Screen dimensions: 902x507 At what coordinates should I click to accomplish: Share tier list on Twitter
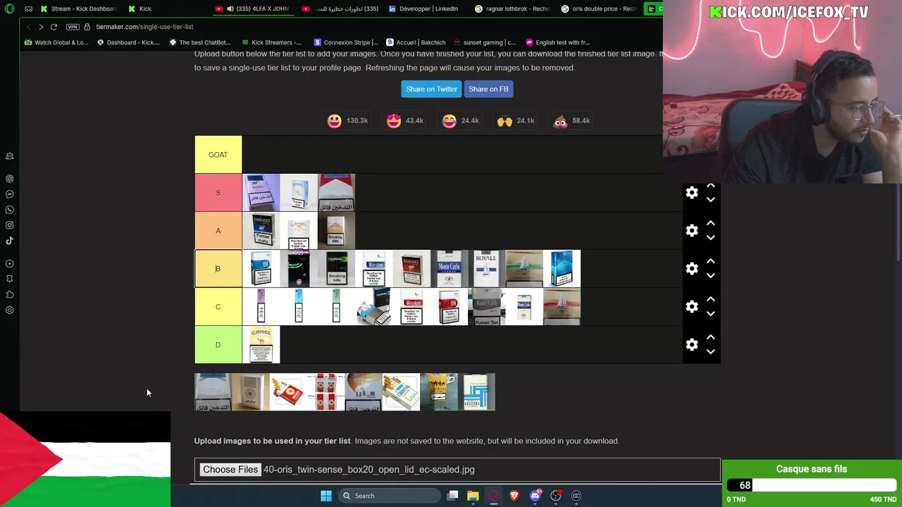click(431, 89)
